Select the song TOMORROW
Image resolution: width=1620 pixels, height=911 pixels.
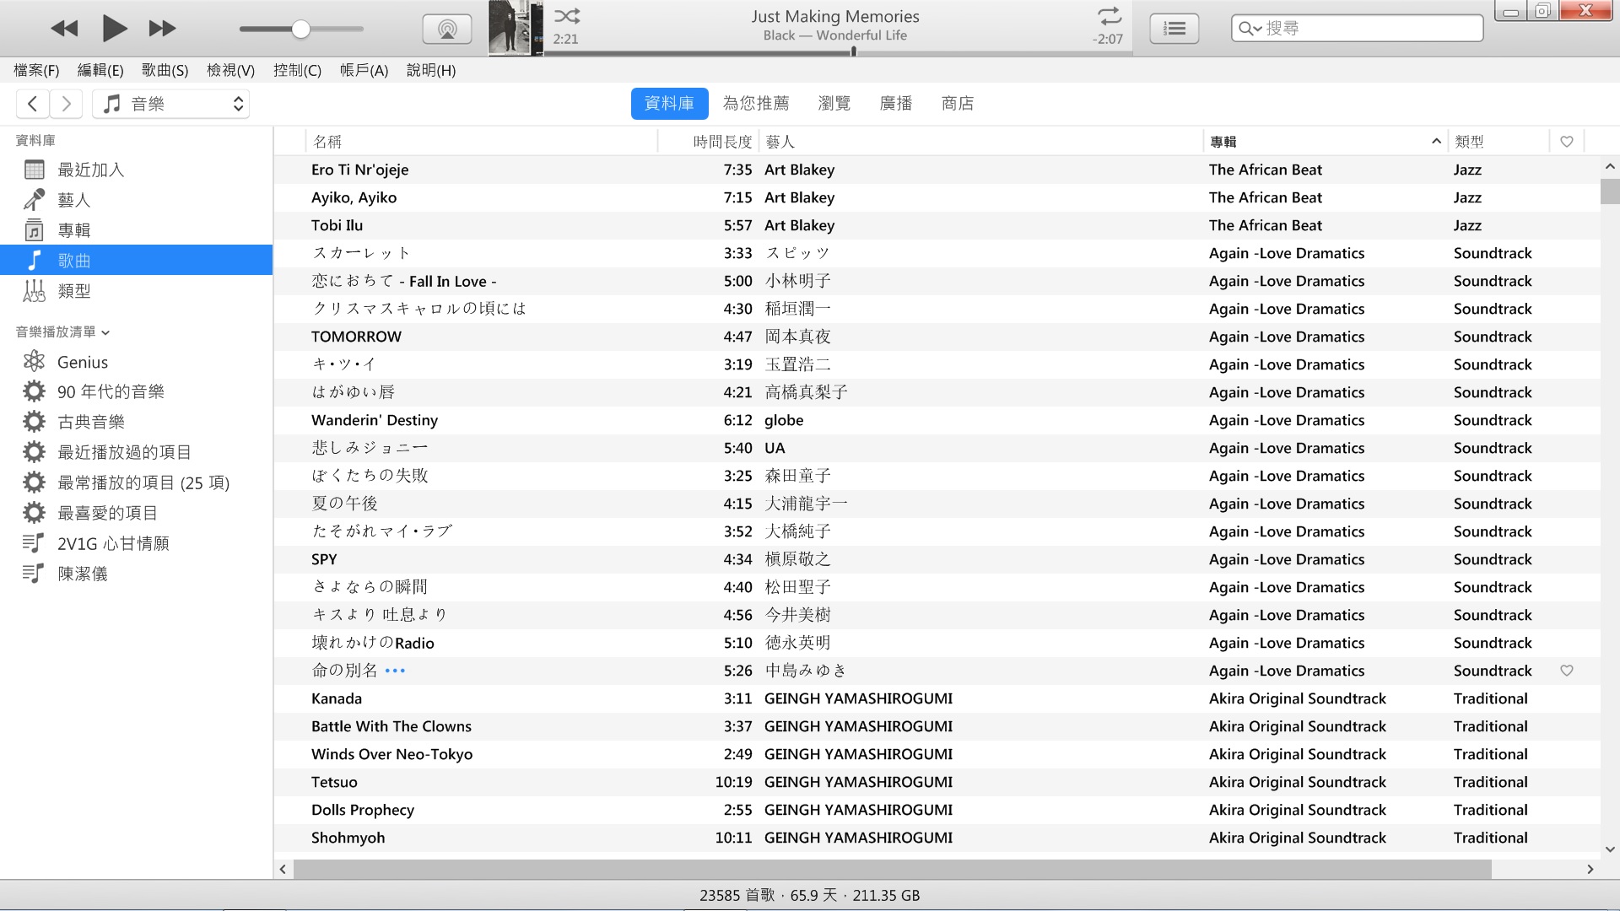coord(937,337)
